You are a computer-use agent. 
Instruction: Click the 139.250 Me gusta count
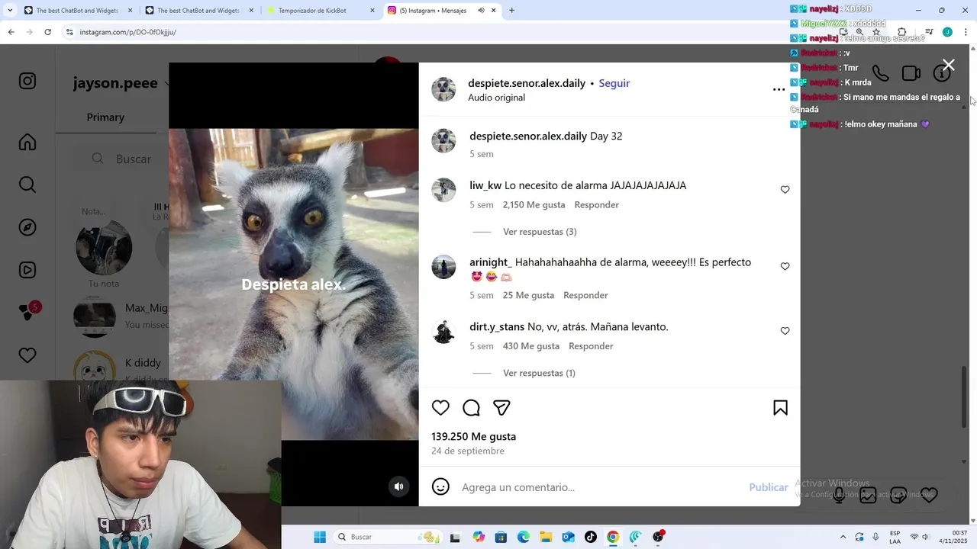473,437
